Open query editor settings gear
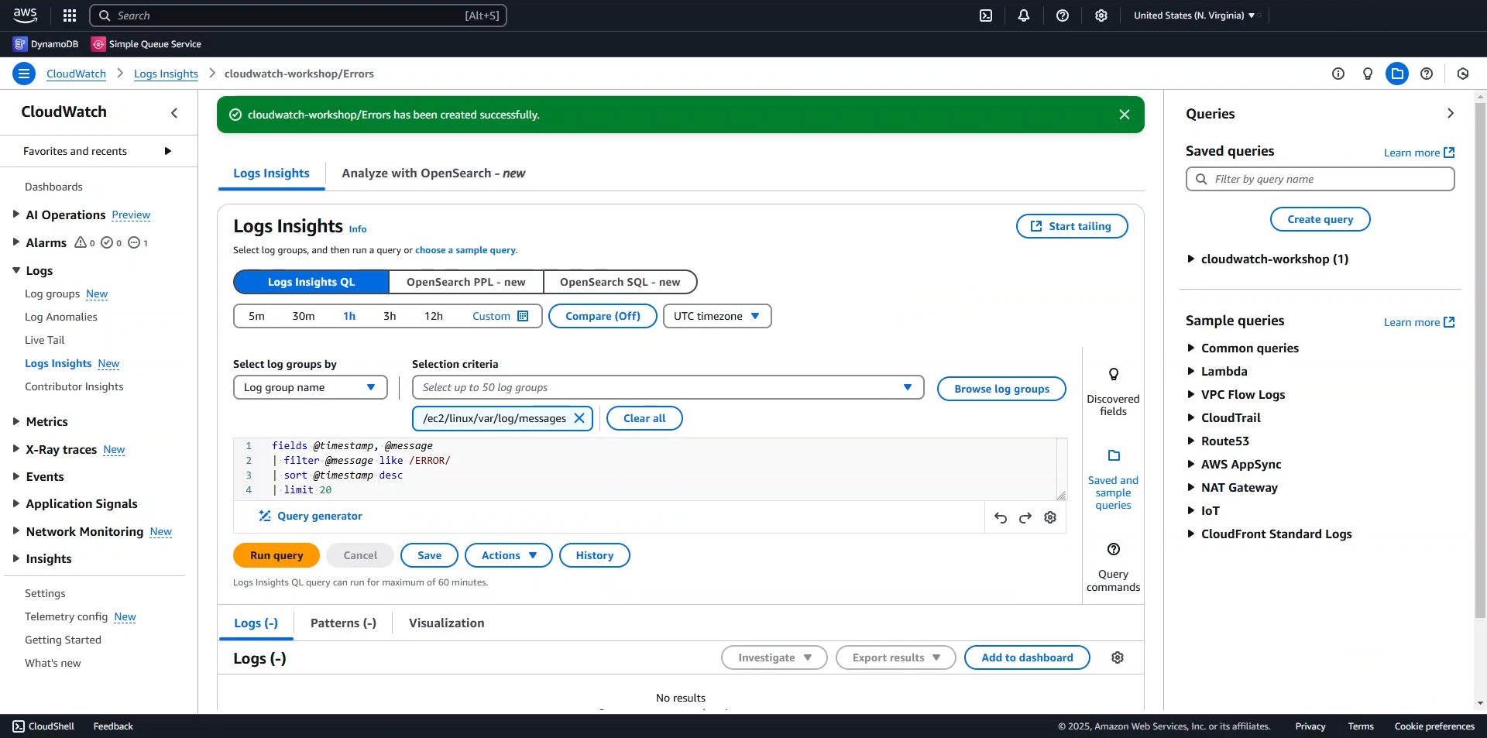This screenshot has width=1487, height=738. point(1050,518)
